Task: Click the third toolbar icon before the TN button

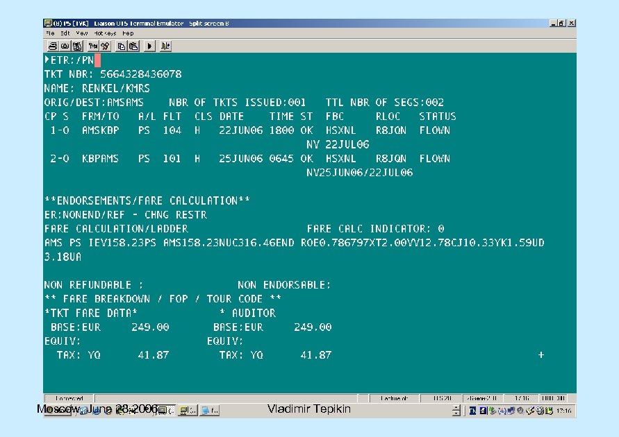Action: [x=77, y=46]
